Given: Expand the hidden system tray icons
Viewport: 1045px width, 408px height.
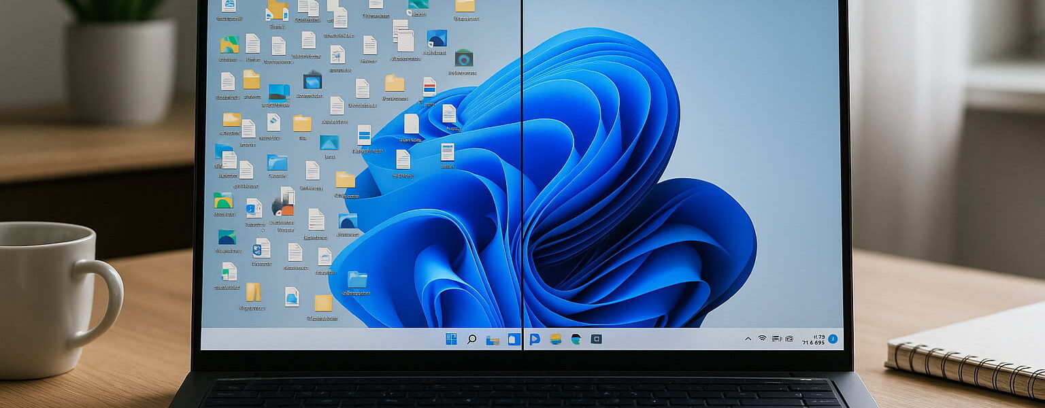Looking at the screenshot, I should [748, 338].
